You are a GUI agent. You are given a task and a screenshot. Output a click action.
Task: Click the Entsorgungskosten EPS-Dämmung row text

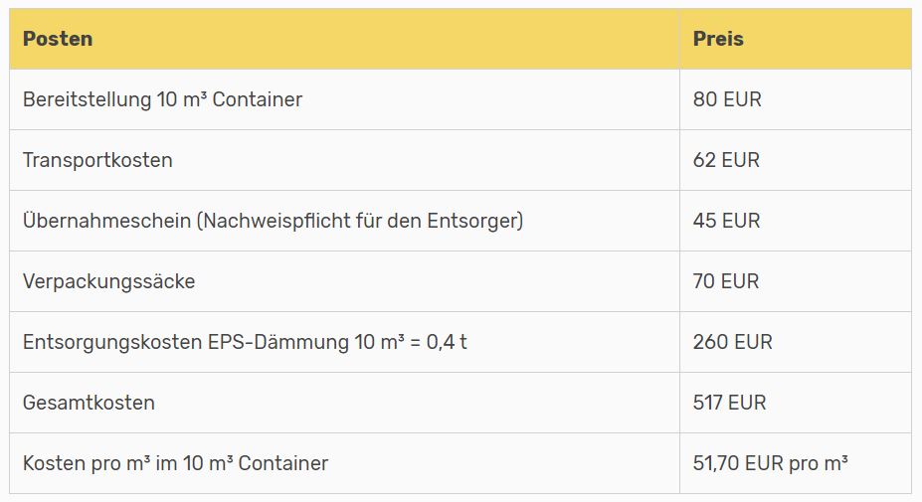click(x=245, y=342)
